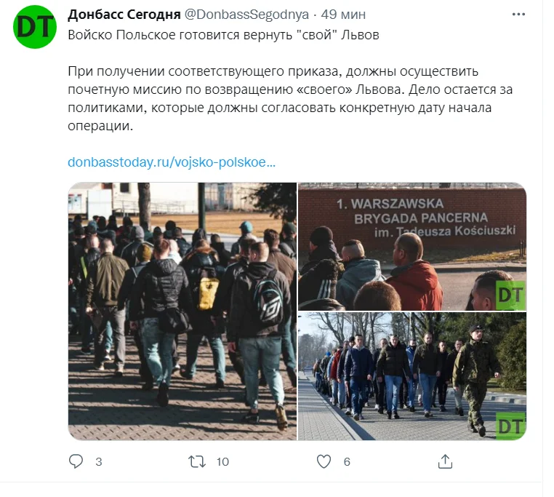Click the DT watermark on the marching photo
Viewport: 554px width, 497px height.
pos(510,426)
